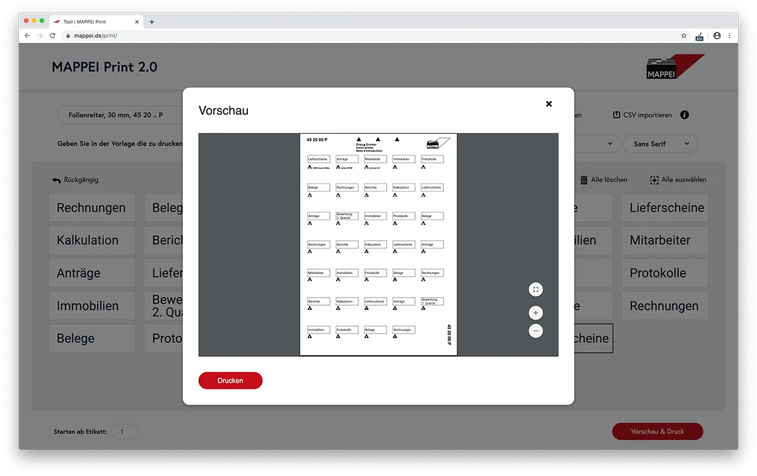Viewport: 757px width, 476px height.
Task: Open the browser three-dot menu
Action: (730, 36)
